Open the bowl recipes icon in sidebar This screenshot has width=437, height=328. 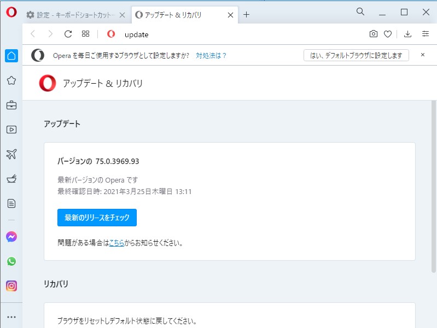11,179
